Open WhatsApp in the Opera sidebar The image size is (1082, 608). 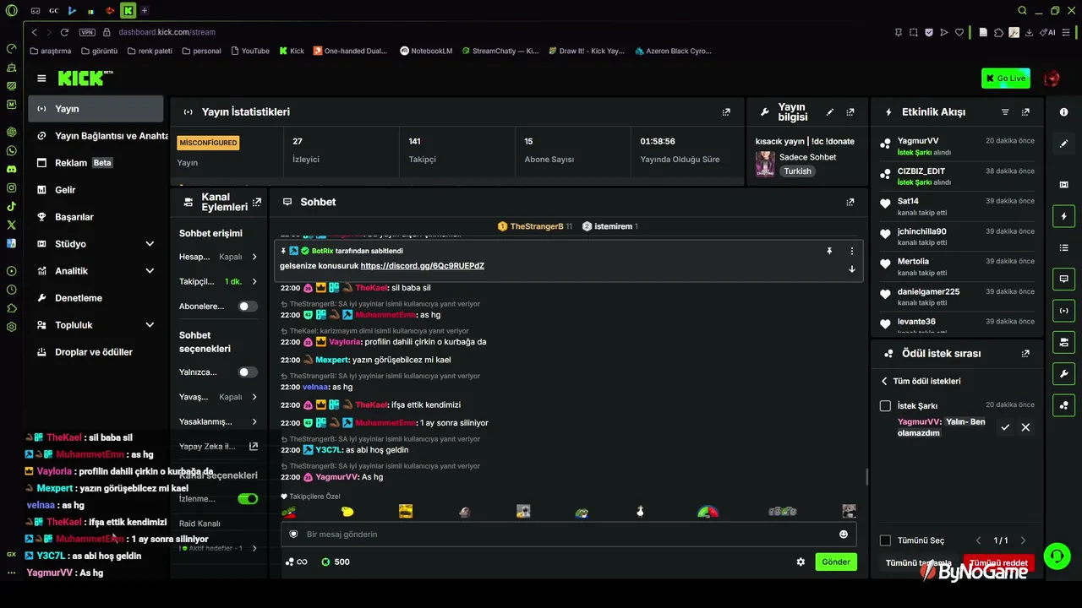pyautogui.click(x=11, y=150)
